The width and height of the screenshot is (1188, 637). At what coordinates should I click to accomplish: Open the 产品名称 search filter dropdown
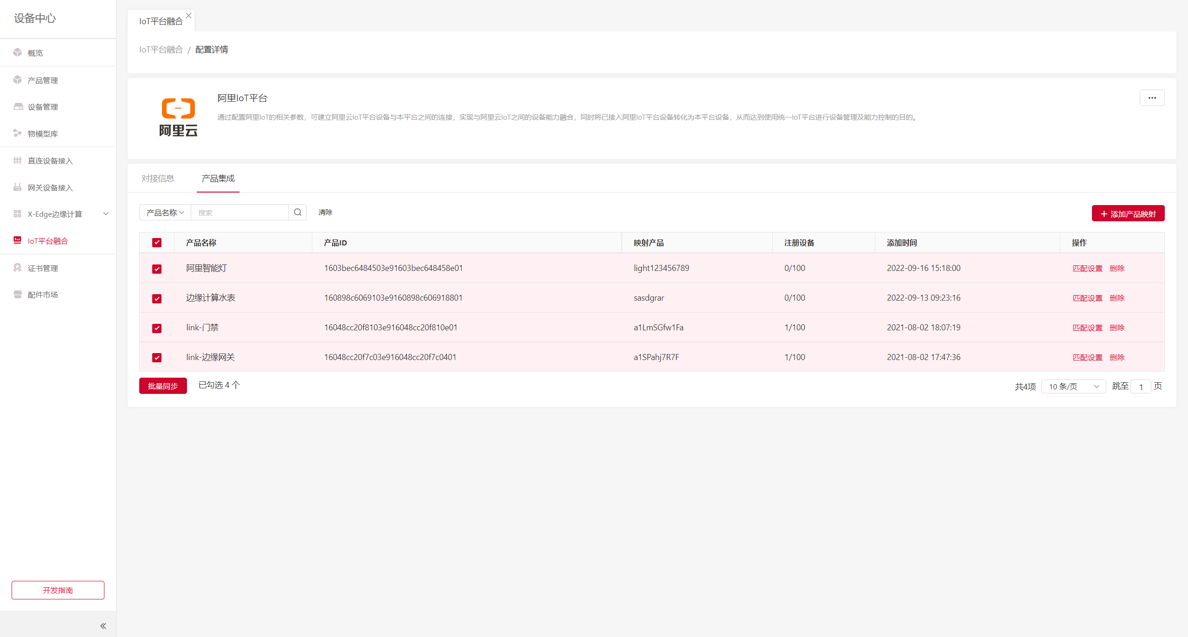(x=165, y=212)
